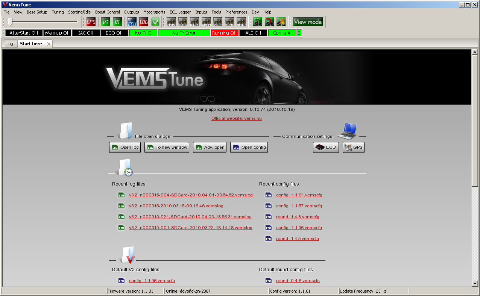The width and height of the screenshot is (480, 296).
Task: Expand the ECU Logger menu
Action: 180,12
